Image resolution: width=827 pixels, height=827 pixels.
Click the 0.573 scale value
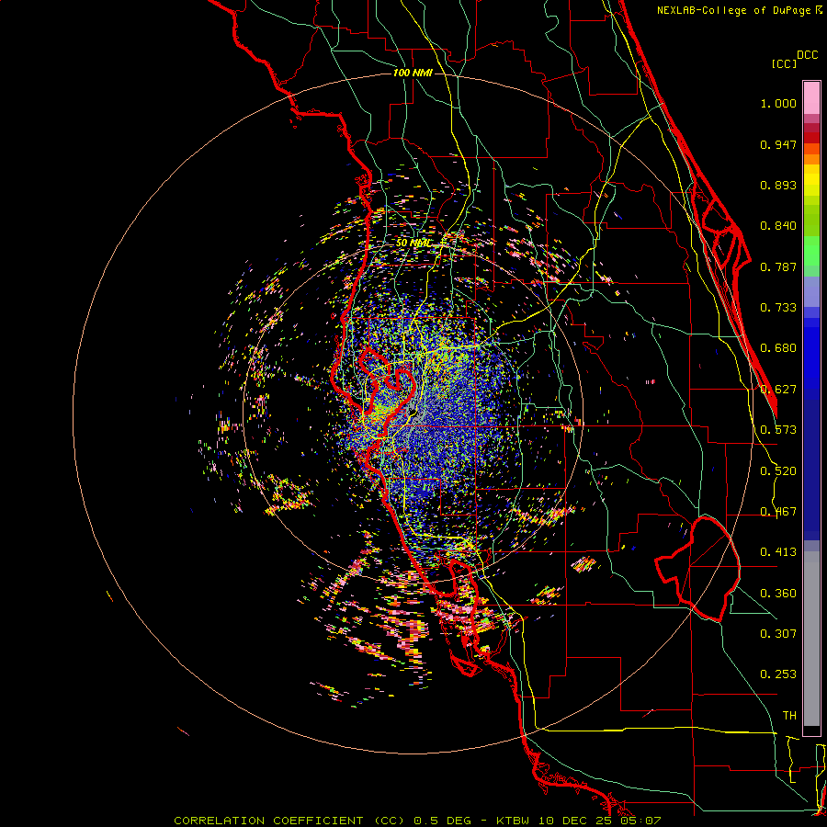click(778, 430)
